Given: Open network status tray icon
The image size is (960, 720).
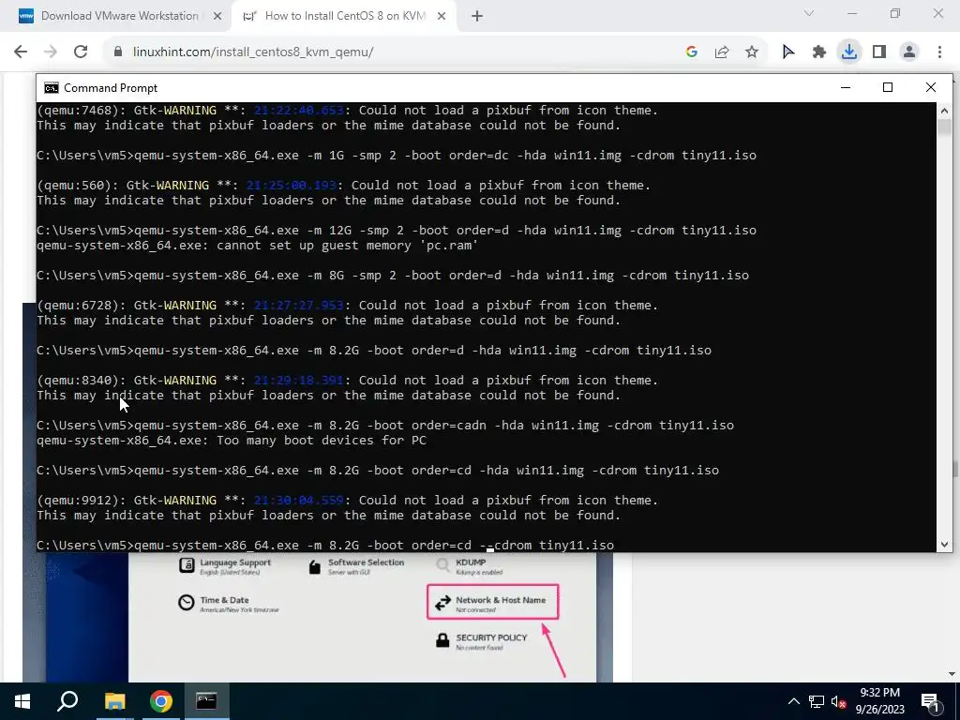Looking at the screenshot, I should tap(817, 701).
